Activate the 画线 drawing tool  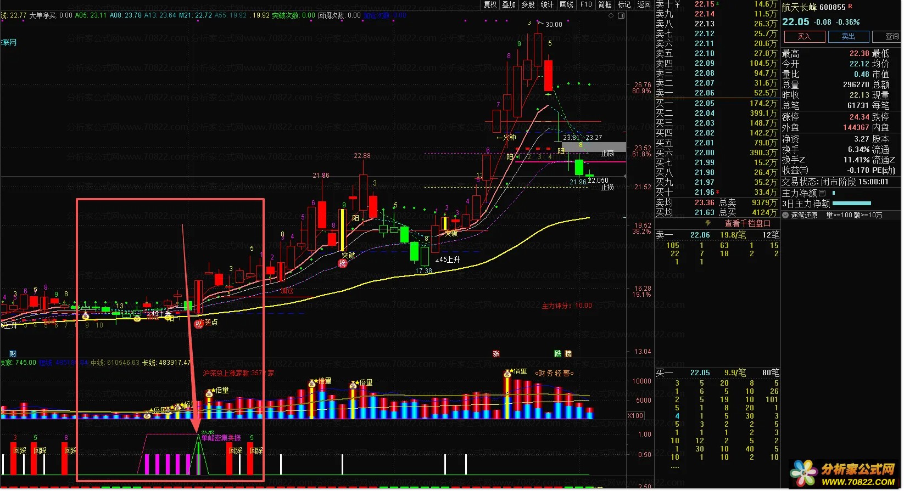click(x=566, y=4)
